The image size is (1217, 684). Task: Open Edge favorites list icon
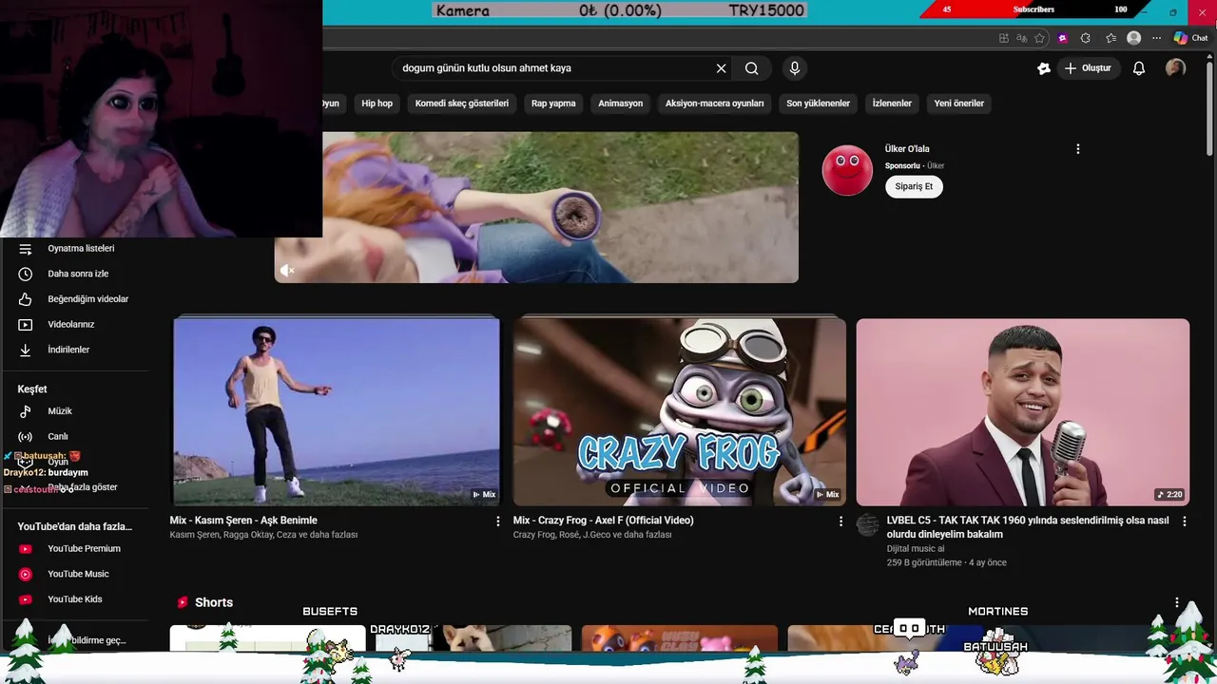click(x=1111, y=38)
